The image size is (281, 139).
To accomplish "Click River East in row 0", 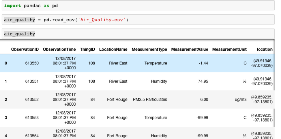I will tap(118, 63).
